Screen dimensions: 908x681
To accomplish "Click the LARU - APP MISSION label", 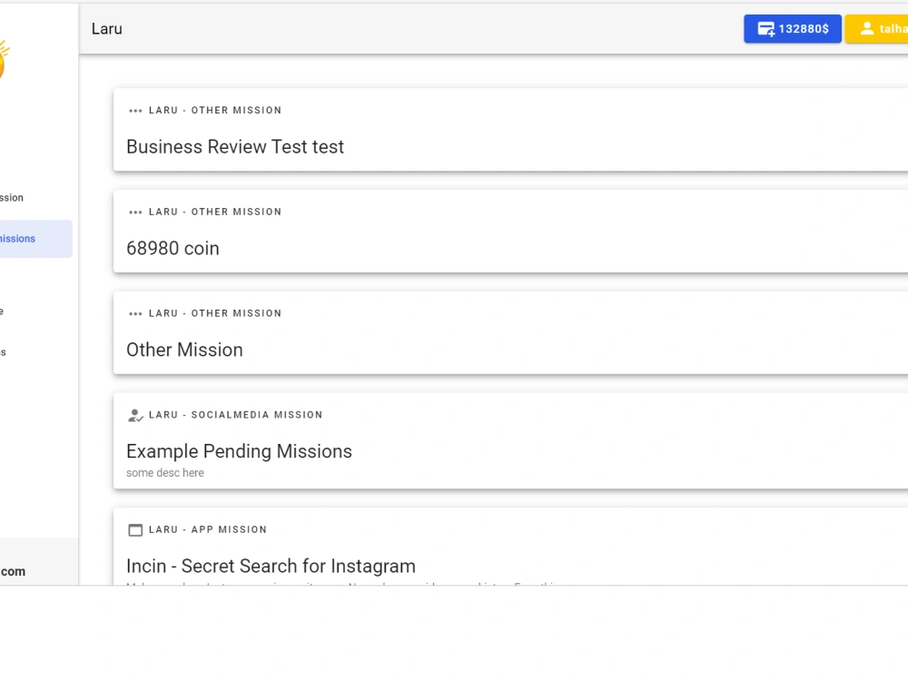I will point(208,529).
